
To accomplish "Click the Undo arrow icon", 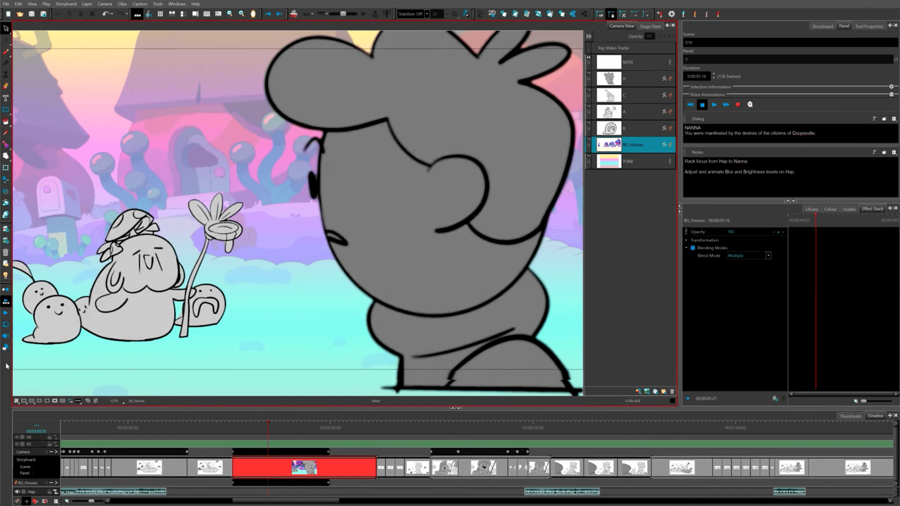I will pyautogui.click(x=106, y=14).
